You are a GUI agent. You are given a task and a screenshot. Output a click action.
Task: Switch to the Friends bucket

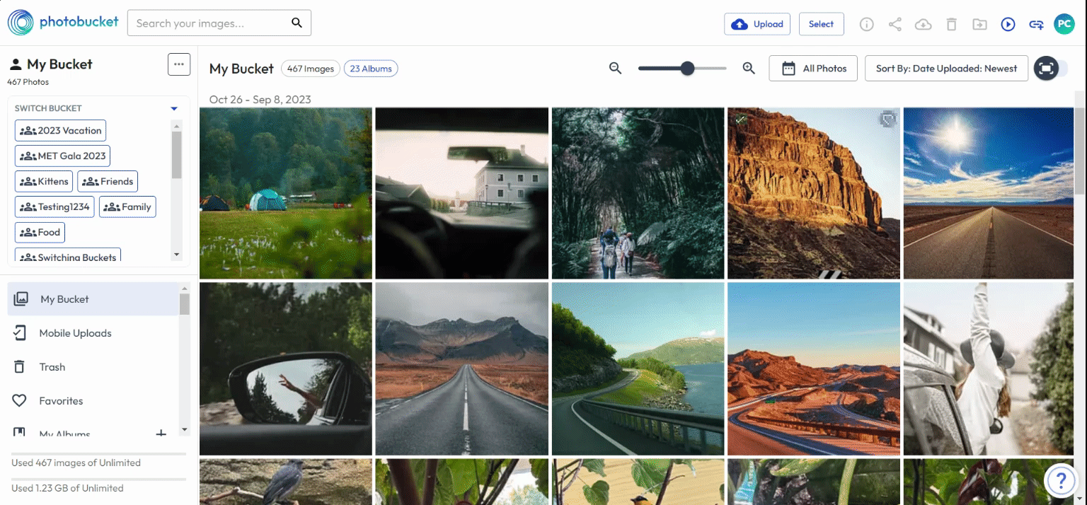pyautogui.click(x=108, y=182)
